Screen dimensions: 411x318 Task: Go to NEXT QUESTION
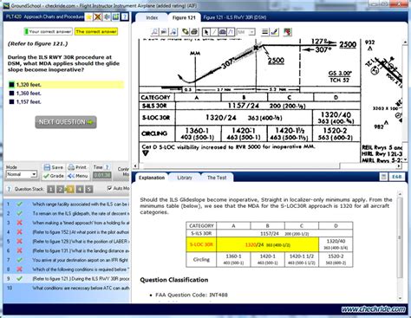click(66, 122)
